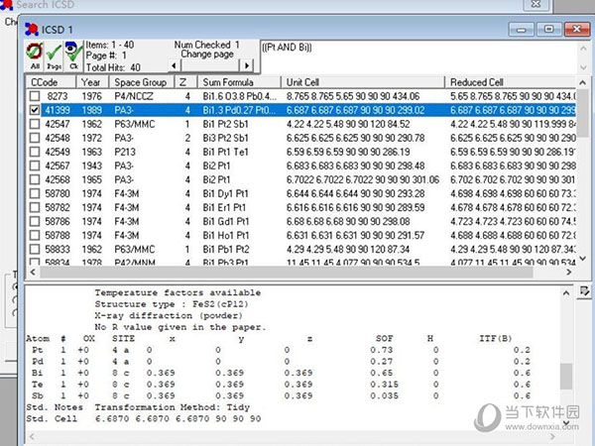Click the details pane vertical scrollbar thumb
The width and height of the screenshot is (595, 446).
pyautogui.click(x=566, y=377)
